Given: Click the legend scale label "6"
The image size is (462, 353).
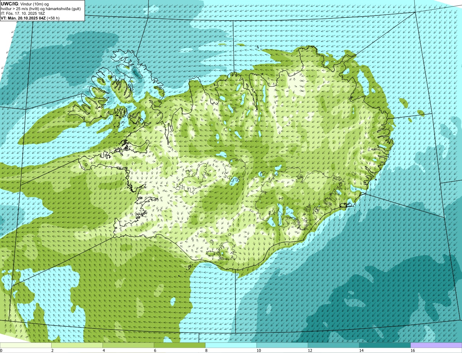Looking at the screenshot, I should tap(155, 350).
